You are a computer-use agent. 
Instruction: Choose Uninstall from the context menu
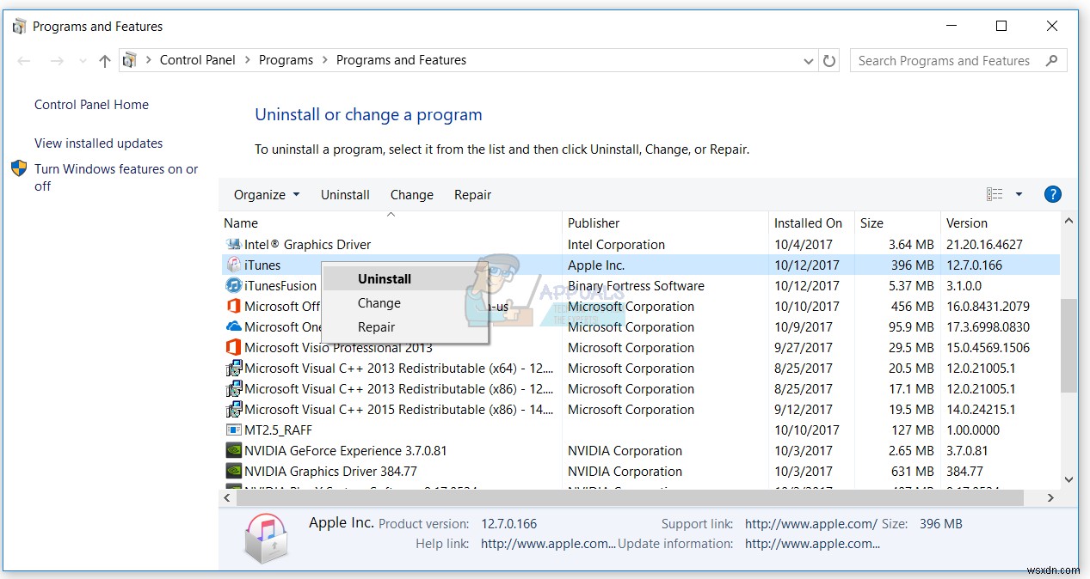tap(384, 278)
